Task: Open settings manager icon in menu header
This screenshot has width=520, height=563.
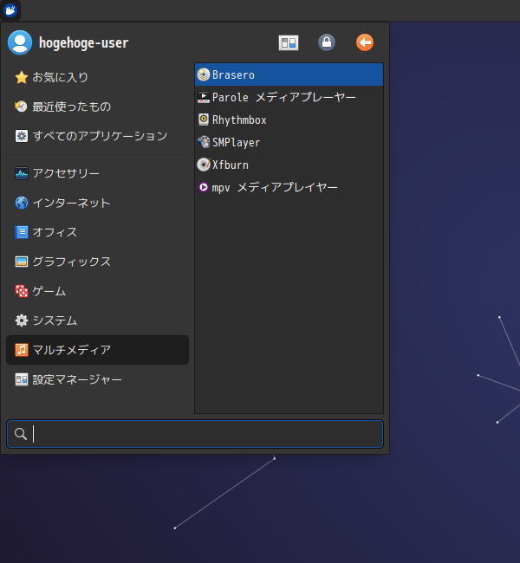Action: tap(289, 42)
